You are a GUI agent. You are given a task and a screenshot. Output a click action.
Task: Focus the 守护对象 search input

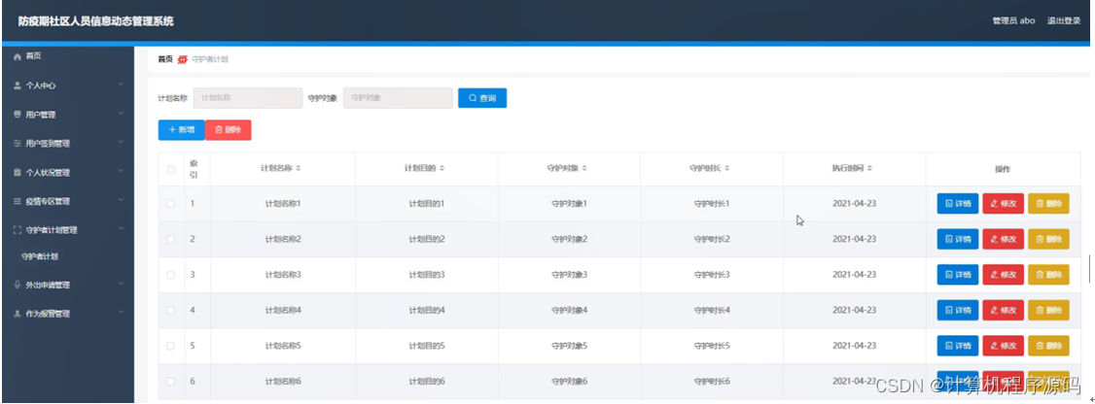click(x=398, y=98)
